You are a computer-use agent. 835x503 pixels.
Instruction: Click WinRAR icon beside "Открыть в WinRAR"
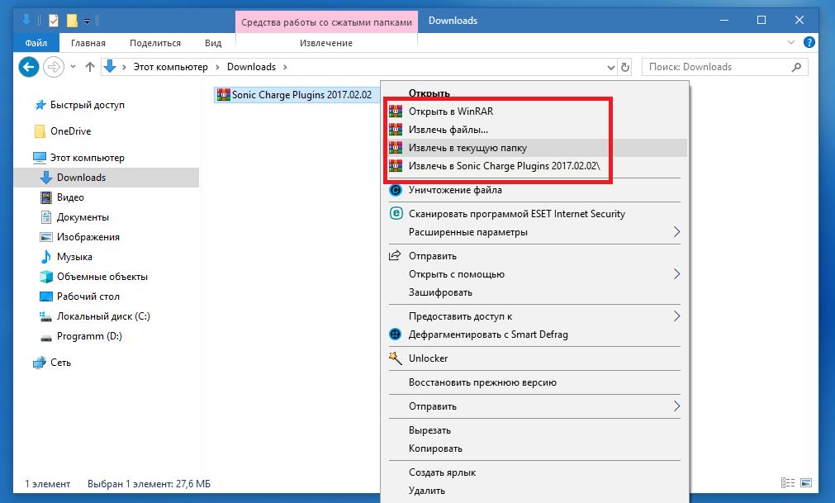[395, 112]
